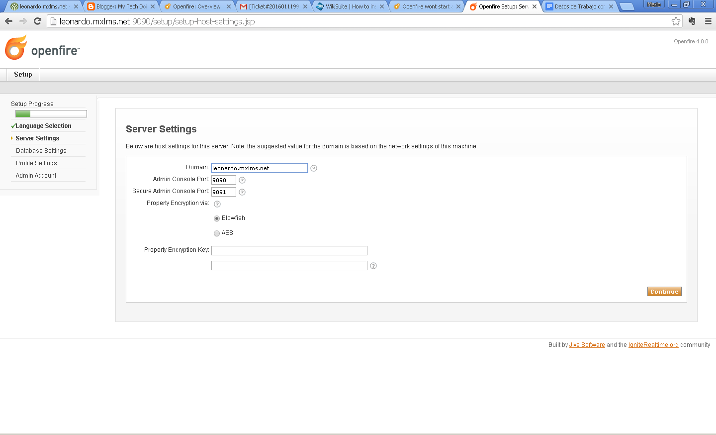
Task: Click the Admin Console Port help icon
Action: coord(242,180)
